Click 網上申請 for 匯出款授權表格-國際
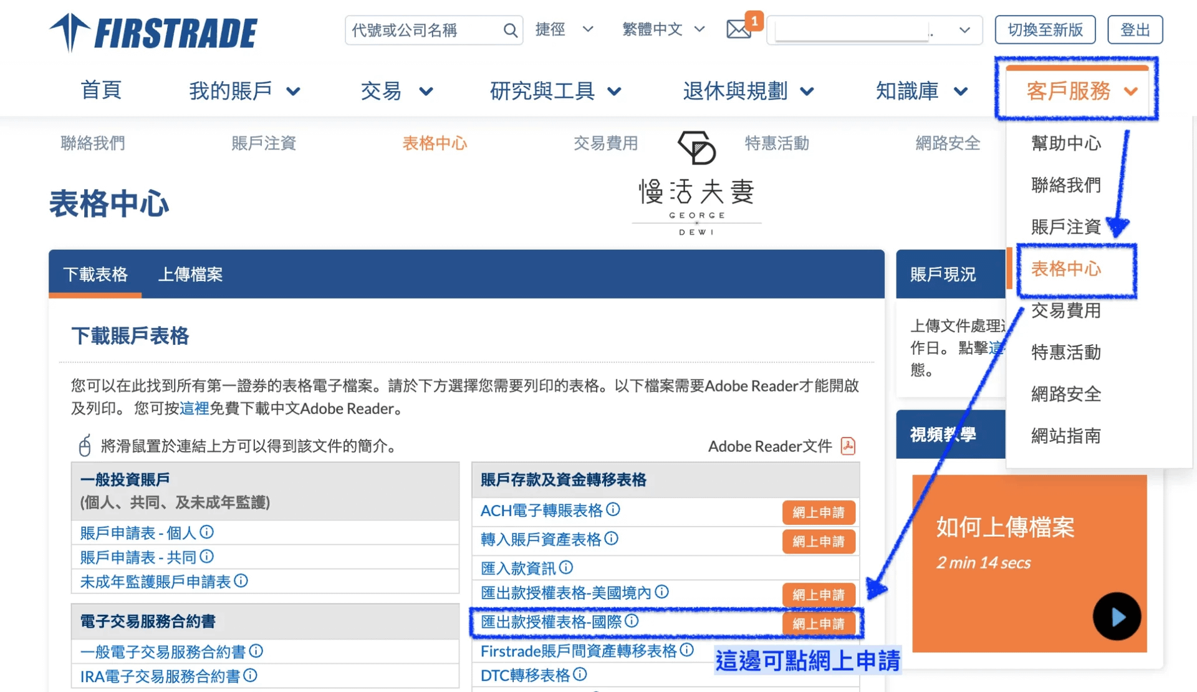The width and height of the screenshot is (1197, 692). 819,623
